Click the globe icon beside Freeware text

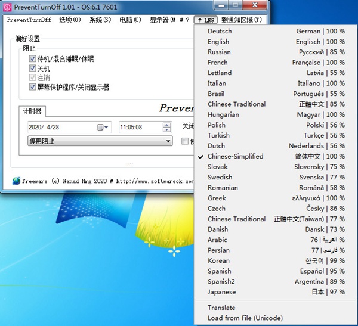(x=16, y=181)
